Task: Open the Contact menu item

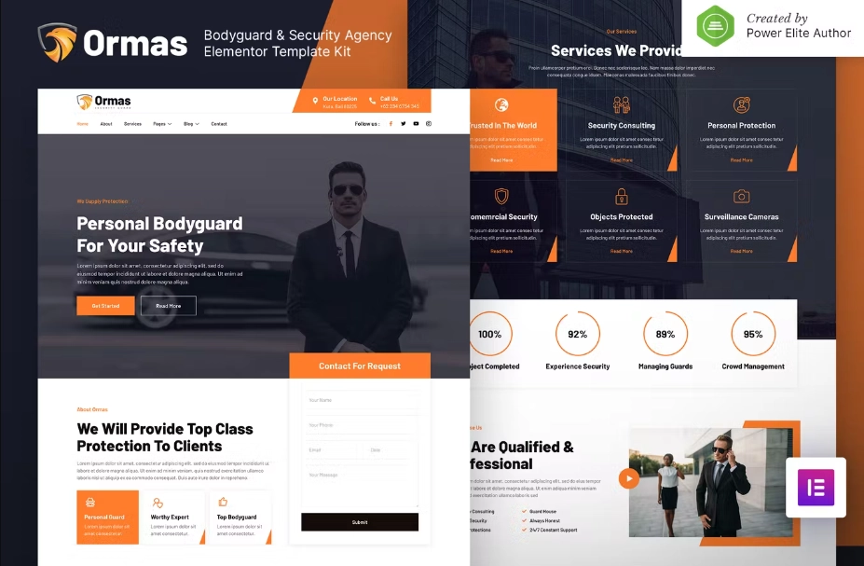Action: pyautogui.click(x=219, y=124)
